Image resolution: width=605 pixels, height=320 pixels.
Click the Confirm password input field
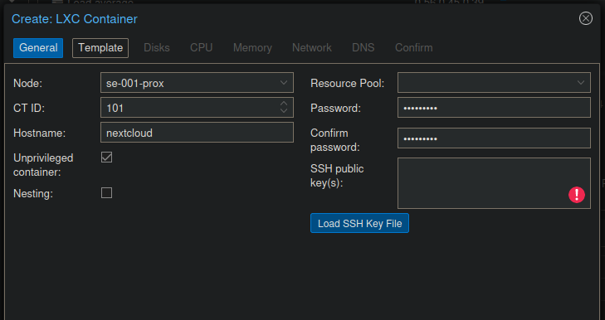point(494,138)
